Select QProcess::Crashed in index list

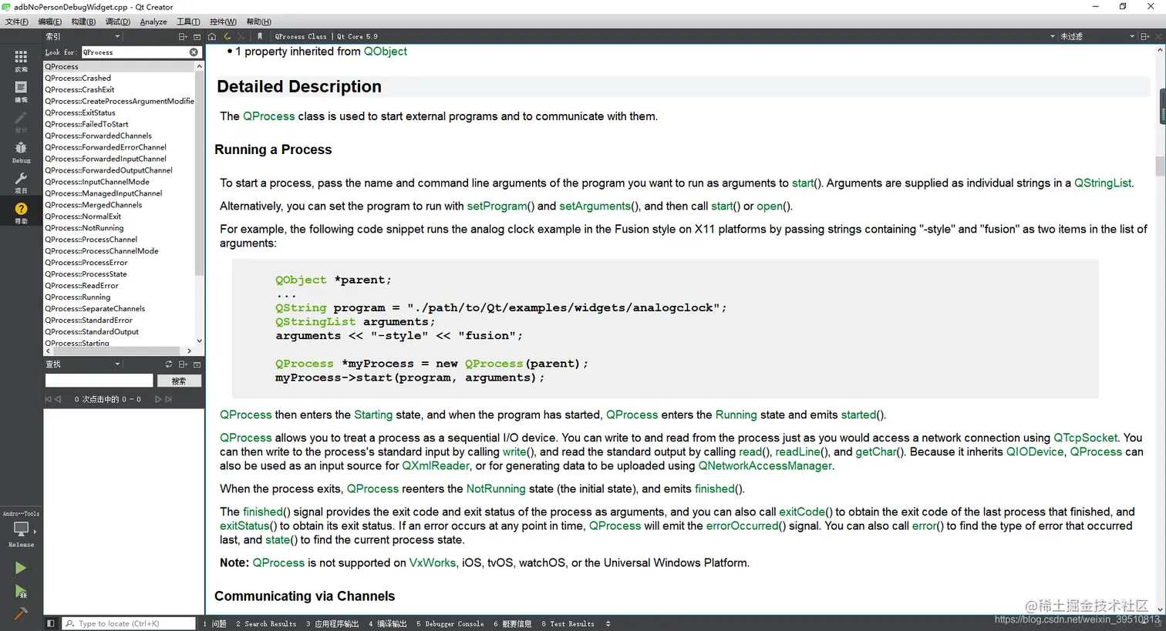[x=78, y=78]
